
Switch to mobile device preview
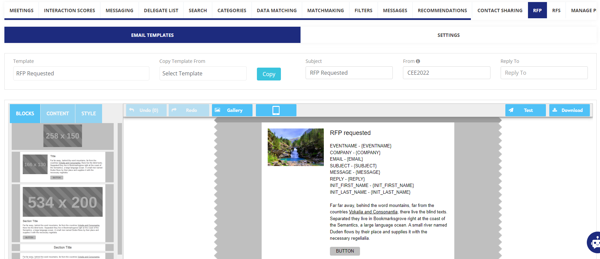[x=276, y=110]
